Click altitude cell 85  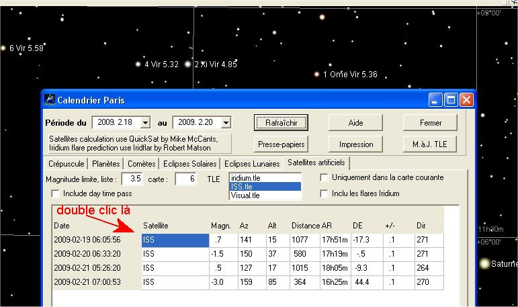coord(278,282)
